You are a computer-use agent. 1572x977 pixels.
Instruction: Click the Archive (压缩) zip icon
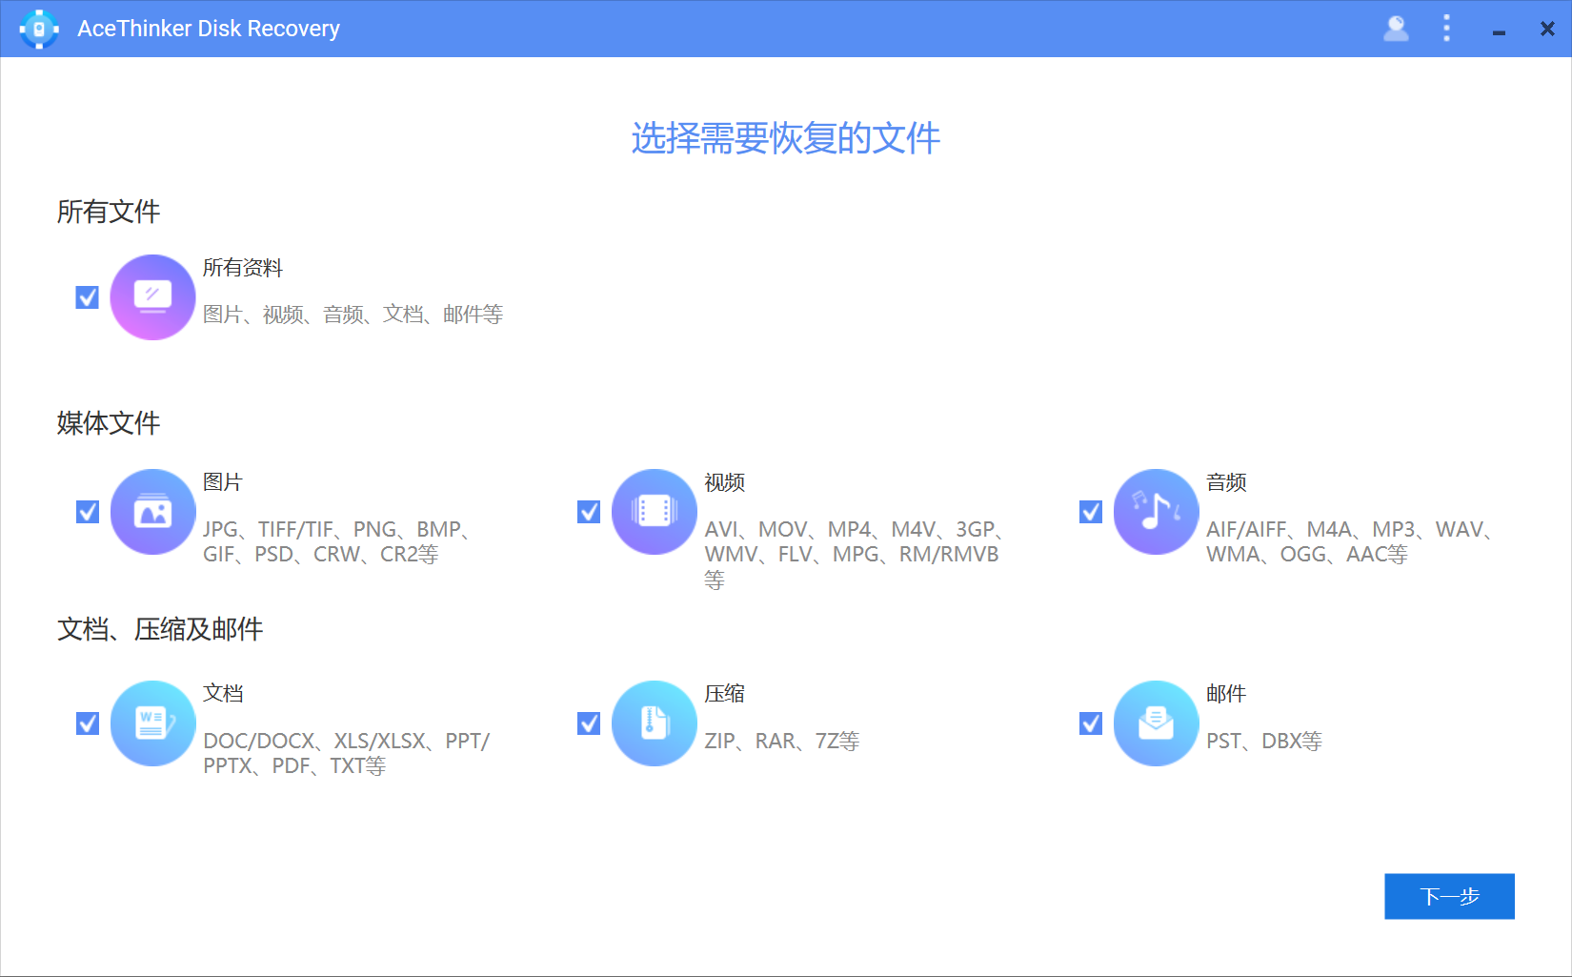click(x=655, y=723)
